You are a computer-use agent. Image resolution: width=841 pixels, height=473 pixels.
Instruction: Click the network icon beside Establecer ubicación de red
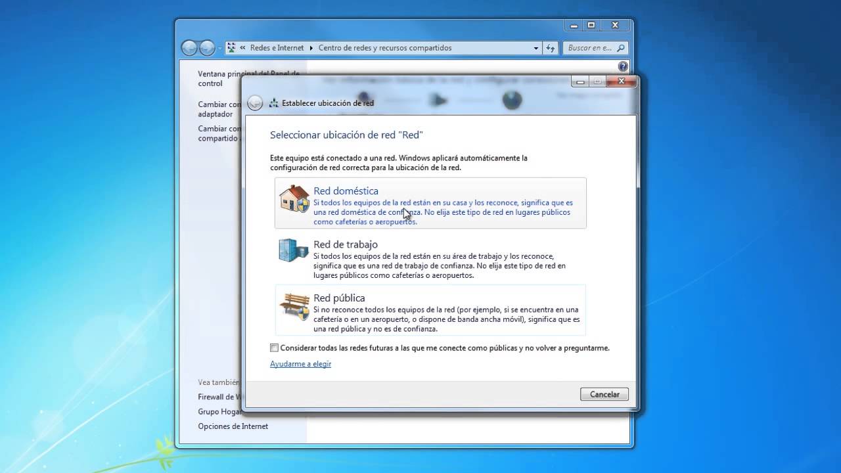[x=274, y=103]
